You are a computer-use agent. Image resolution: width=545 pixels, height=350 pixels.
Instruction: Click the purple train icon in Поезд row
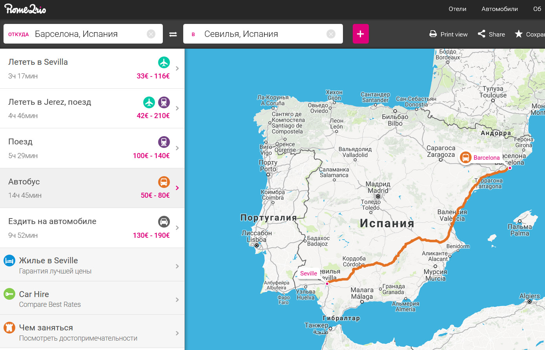pyautogui.click(x=164, y=142)
